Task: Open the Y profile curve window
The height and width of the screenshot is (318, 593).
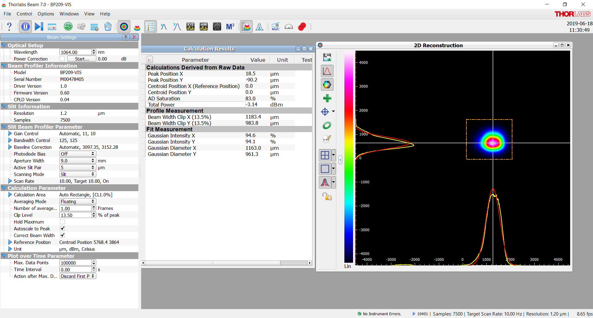Action: [177, 27]
